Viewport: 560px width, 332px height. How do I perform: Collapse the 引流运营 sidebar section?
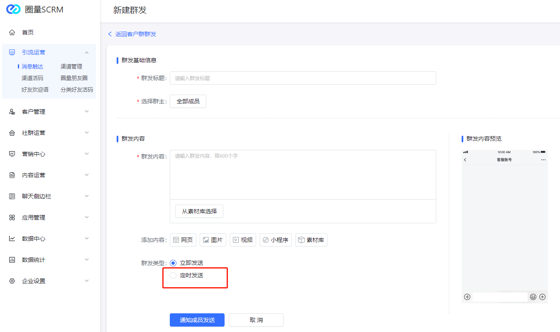point(87,52)
